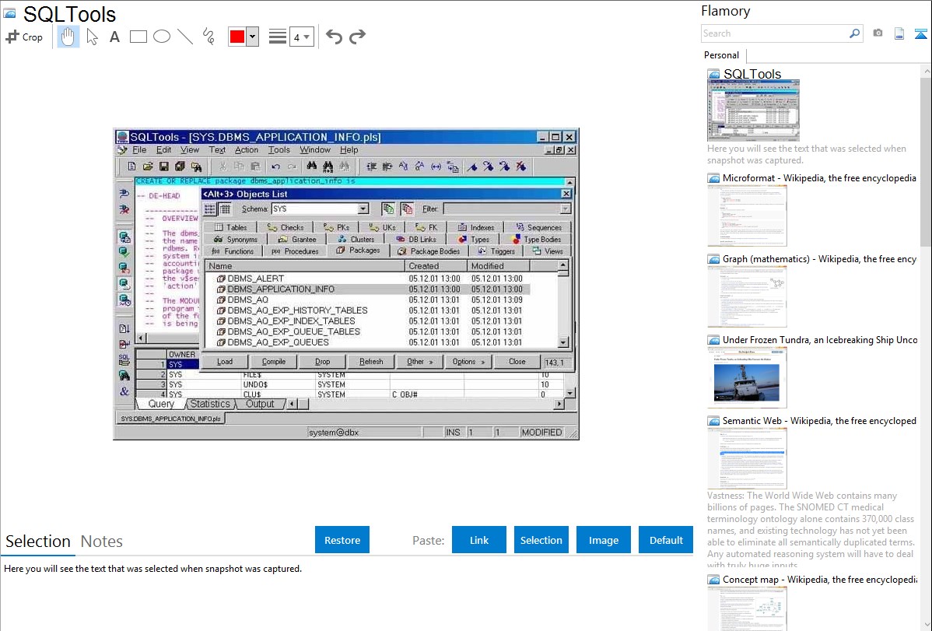Choose the text annotation tool
The width and height of the screenshot is (932, 631).
pos(114,37)
